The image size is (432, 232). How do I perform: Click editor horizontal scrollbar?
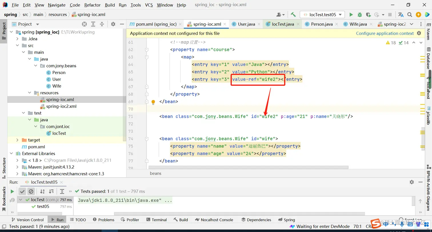[x=248, y=167]
